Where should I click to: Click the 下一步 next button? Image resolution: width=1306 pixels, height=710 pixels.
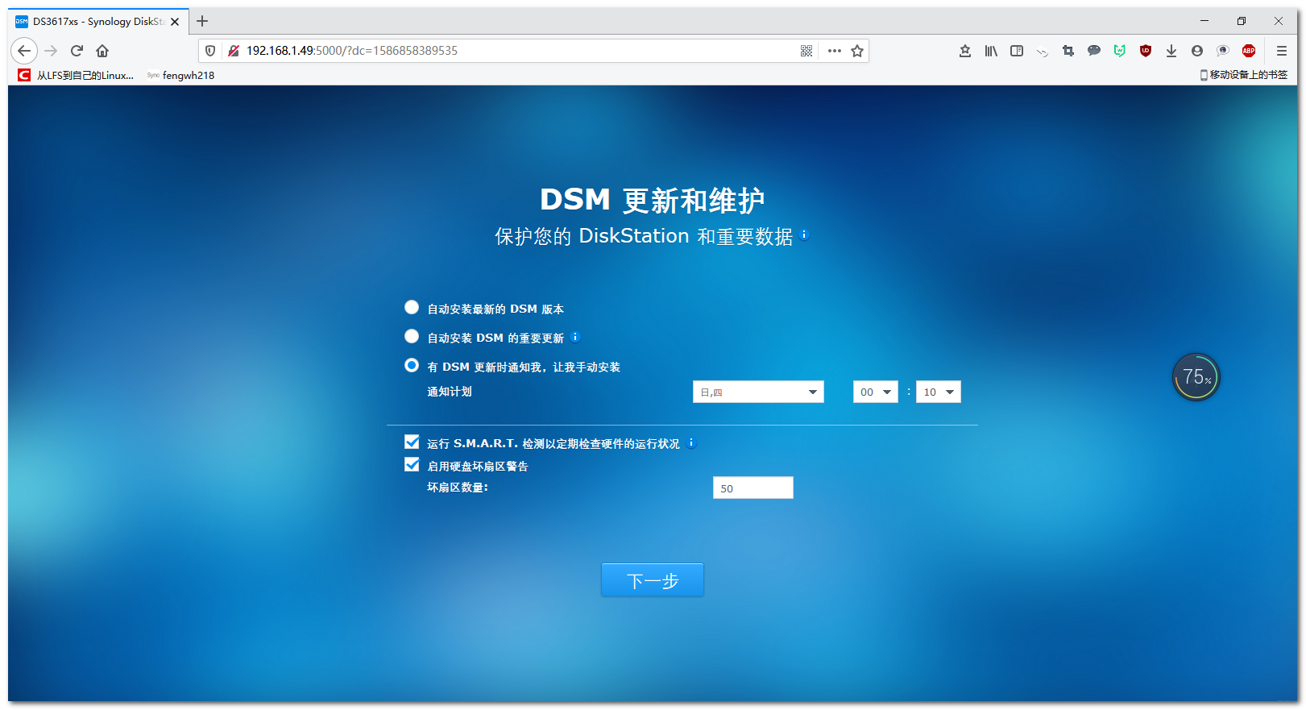coord(653,579)
